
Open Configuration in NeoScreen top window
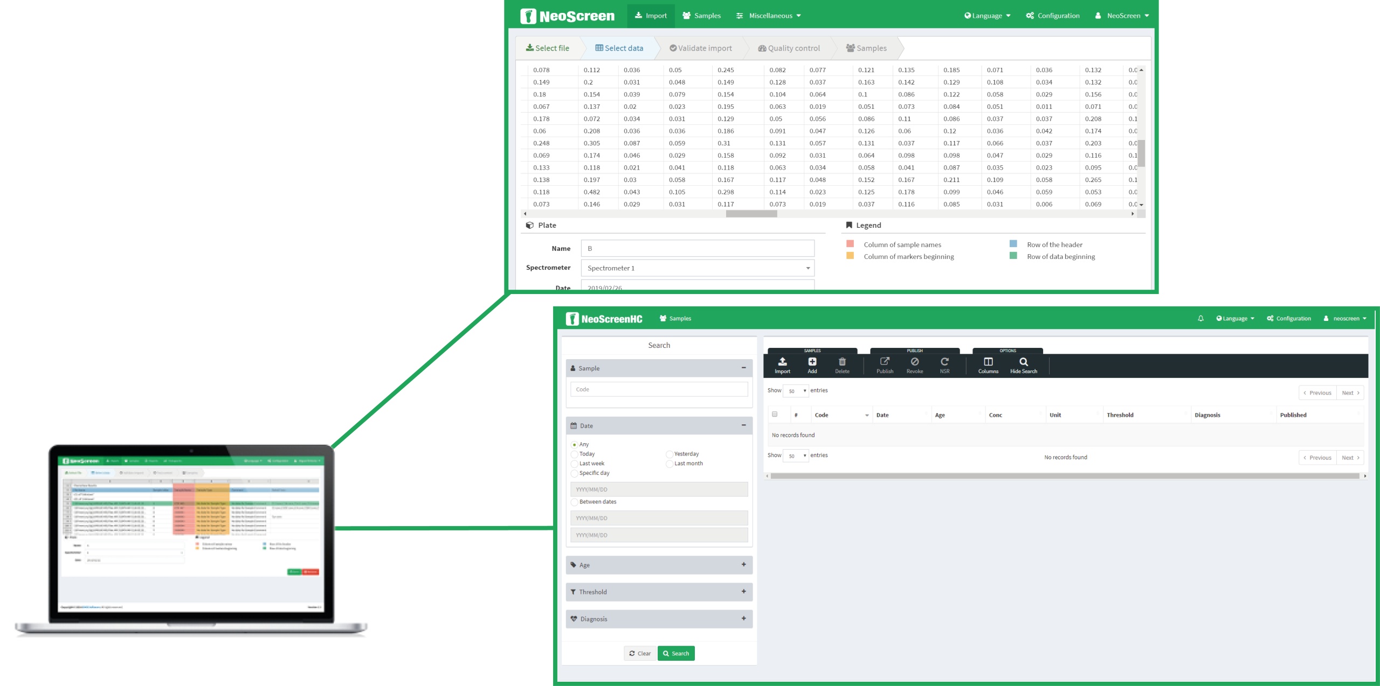(1053, 16)
